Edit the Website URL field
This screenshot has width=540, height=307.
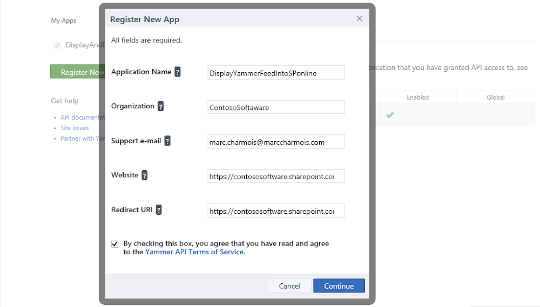276,176
